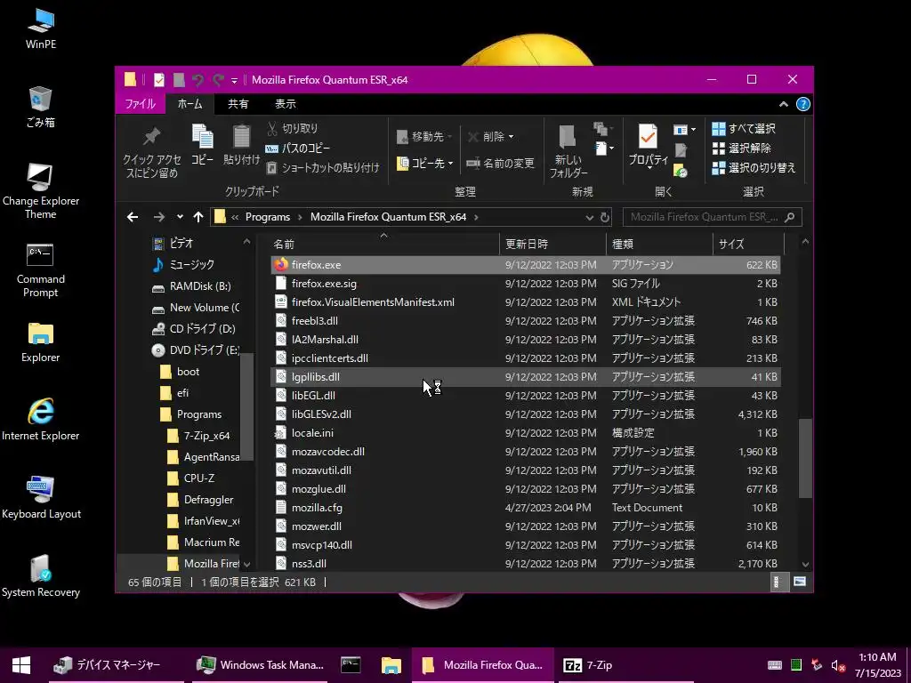Click 選択解除 deselect all

pyautogui.click(x=742, y=149)
